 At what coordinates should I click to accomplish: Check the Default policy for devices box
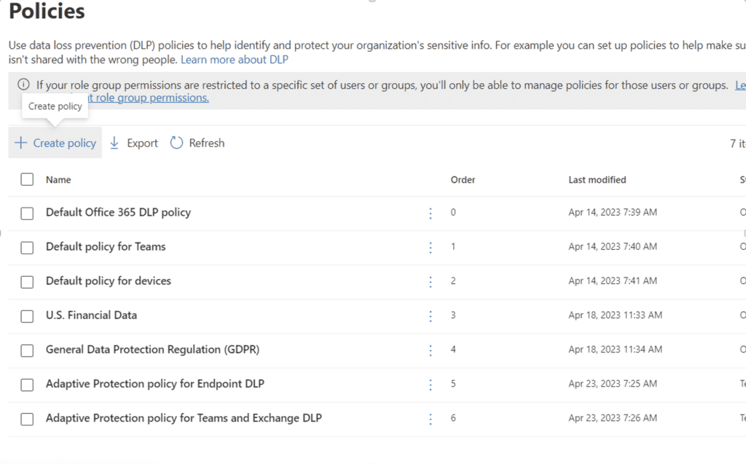click(x=27, y=282)
